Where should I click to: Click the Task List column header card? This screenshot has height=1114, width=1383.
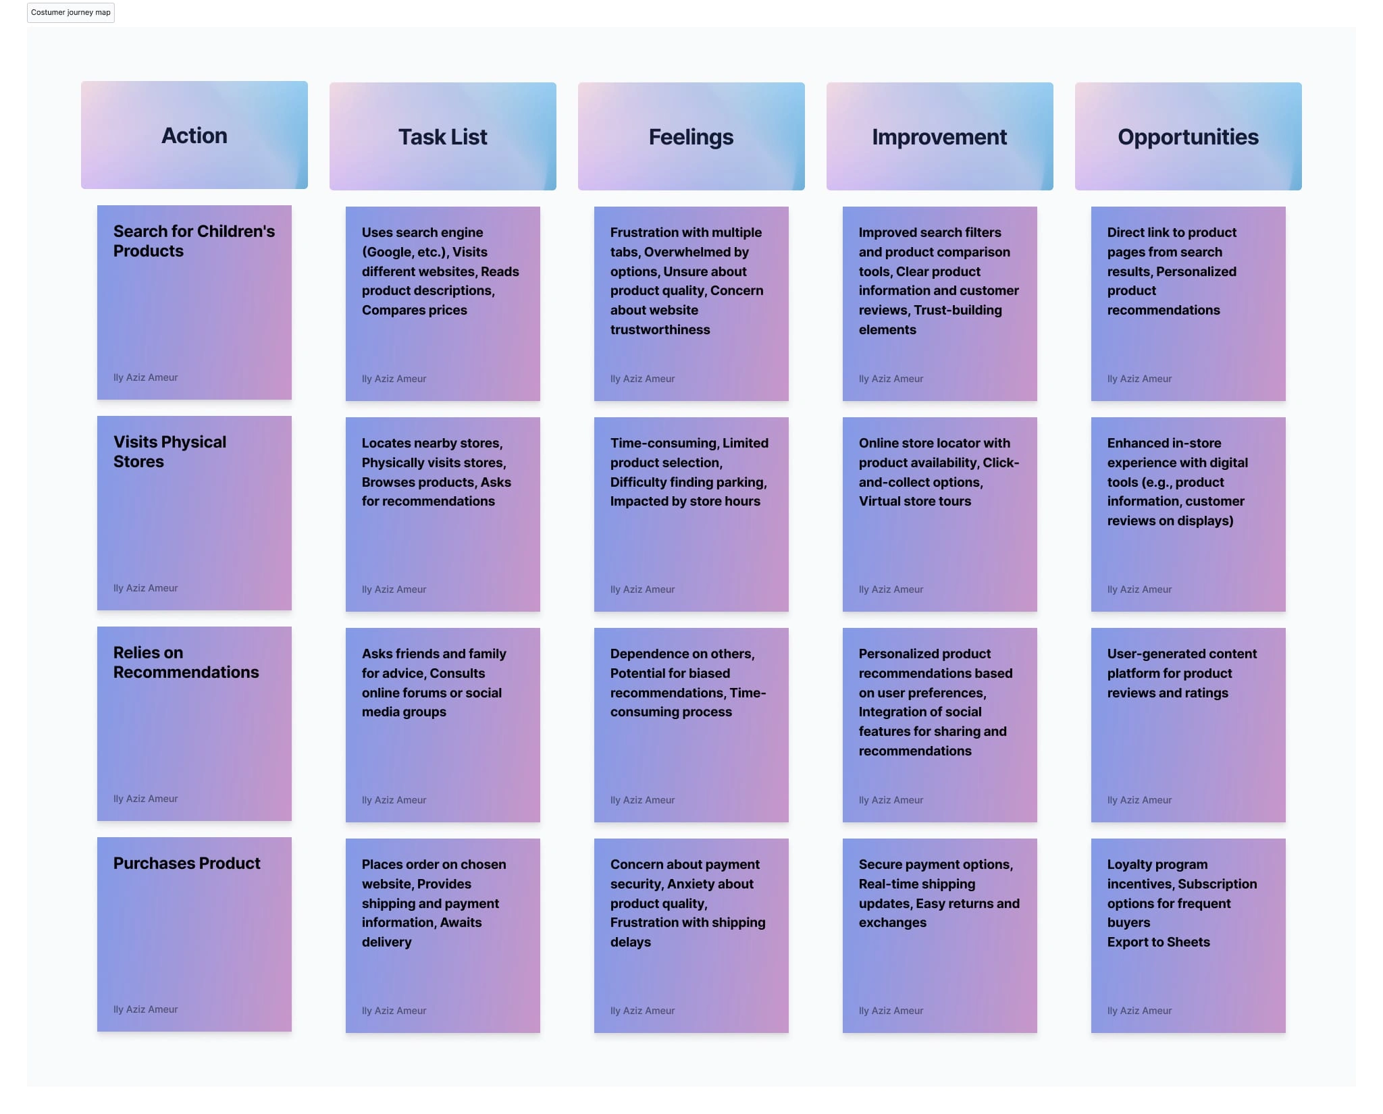coord(442,135)
